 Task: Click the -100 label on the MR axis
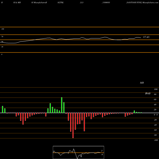[156, 140]
